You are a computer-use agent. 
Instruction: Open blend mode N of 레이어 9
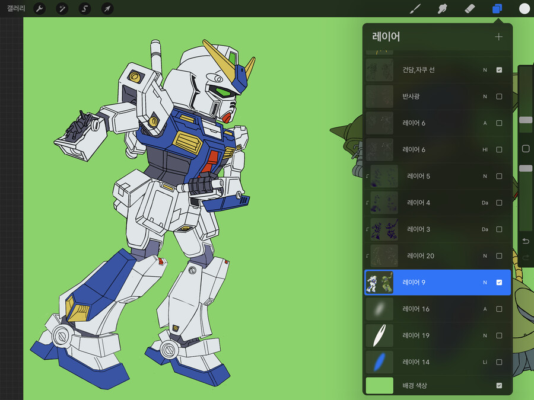(x=485, y=282)
